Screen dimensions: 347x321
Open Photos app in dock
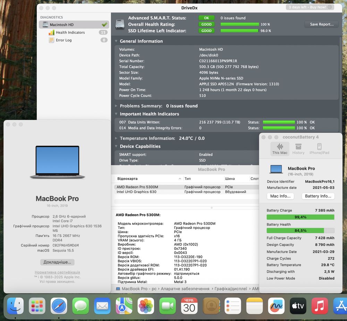click(x=146, y=306)
